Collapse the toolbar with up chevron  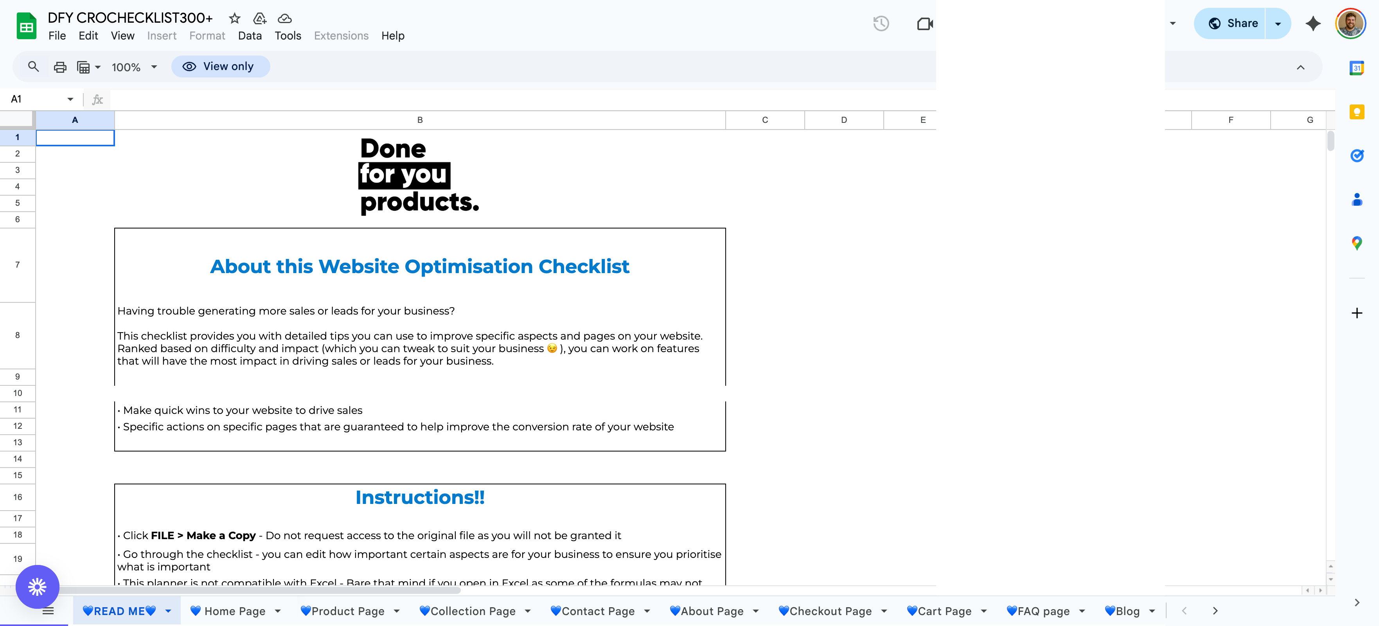click(1300, 67)
